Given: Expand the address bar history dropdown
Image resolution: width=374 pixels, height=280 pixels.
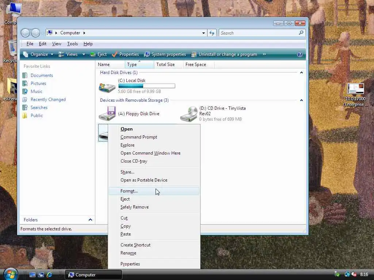Looking at the screenshot, I should tap(203, 33).
